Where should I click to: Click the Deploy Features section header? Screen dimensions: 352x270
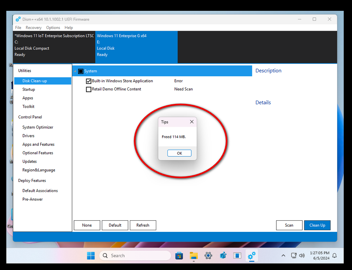tap(32, 180)
